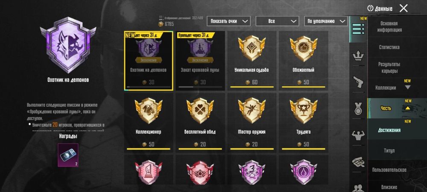Image resolution: width=427 pixels, height=192 pixels.
Task: Select the list icon in the sidebar
Action: (x=358, y=29)
